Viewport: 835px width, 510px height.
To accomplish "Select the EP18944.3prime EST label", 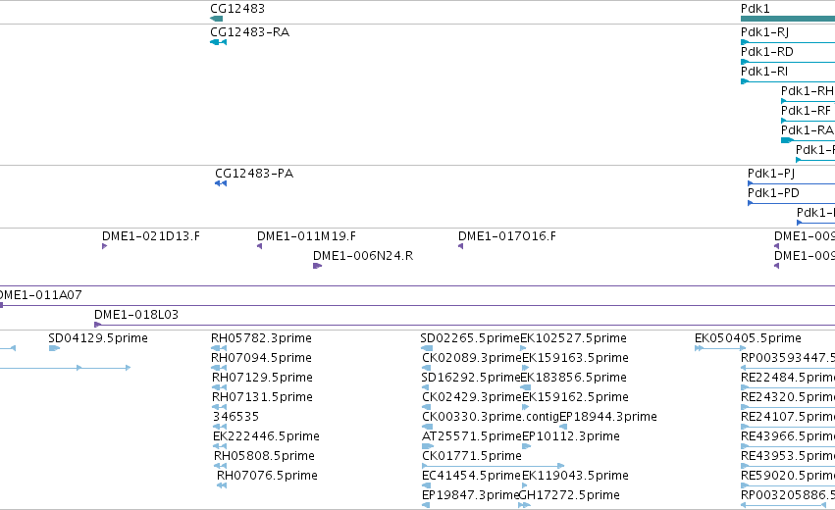I will click(608, 417).
